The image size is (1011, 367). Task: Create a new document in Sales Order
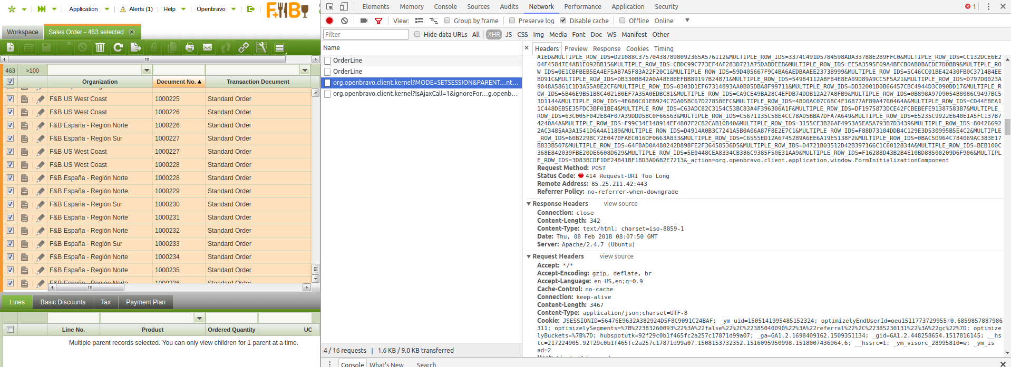[x=10, y=48]
